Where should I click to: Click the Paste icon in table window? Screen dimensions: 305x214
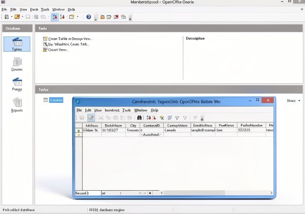click(115, 118)
